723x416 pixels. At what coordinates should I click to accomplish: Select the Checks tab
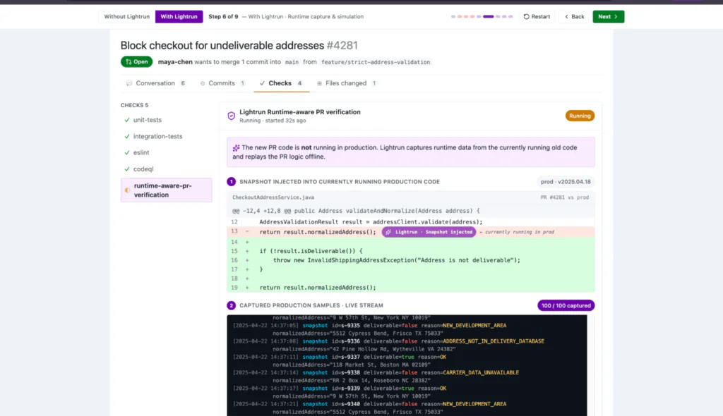pyautogui.click(x=281, y=83)
